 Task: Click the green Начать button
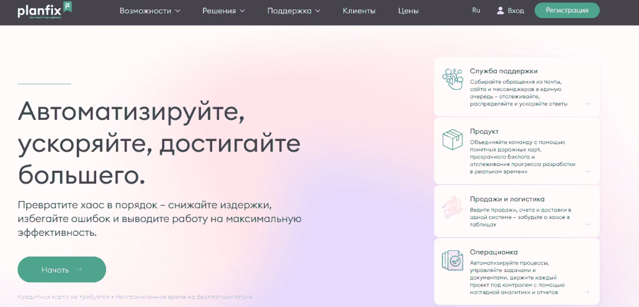(x=62, y=270)
